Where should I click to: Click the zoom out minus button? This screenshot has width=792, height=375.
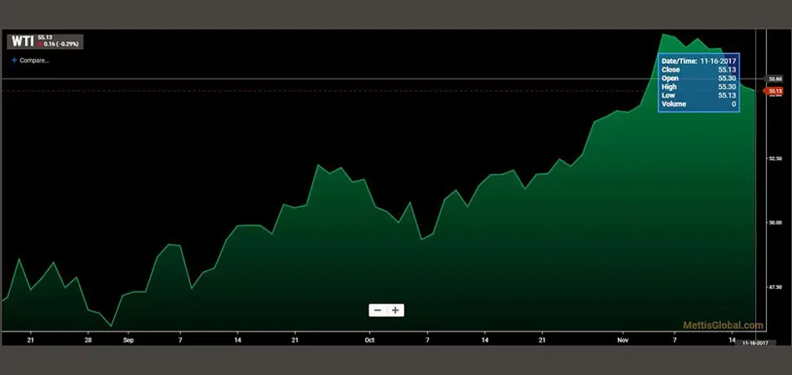(x=378, y=310)
